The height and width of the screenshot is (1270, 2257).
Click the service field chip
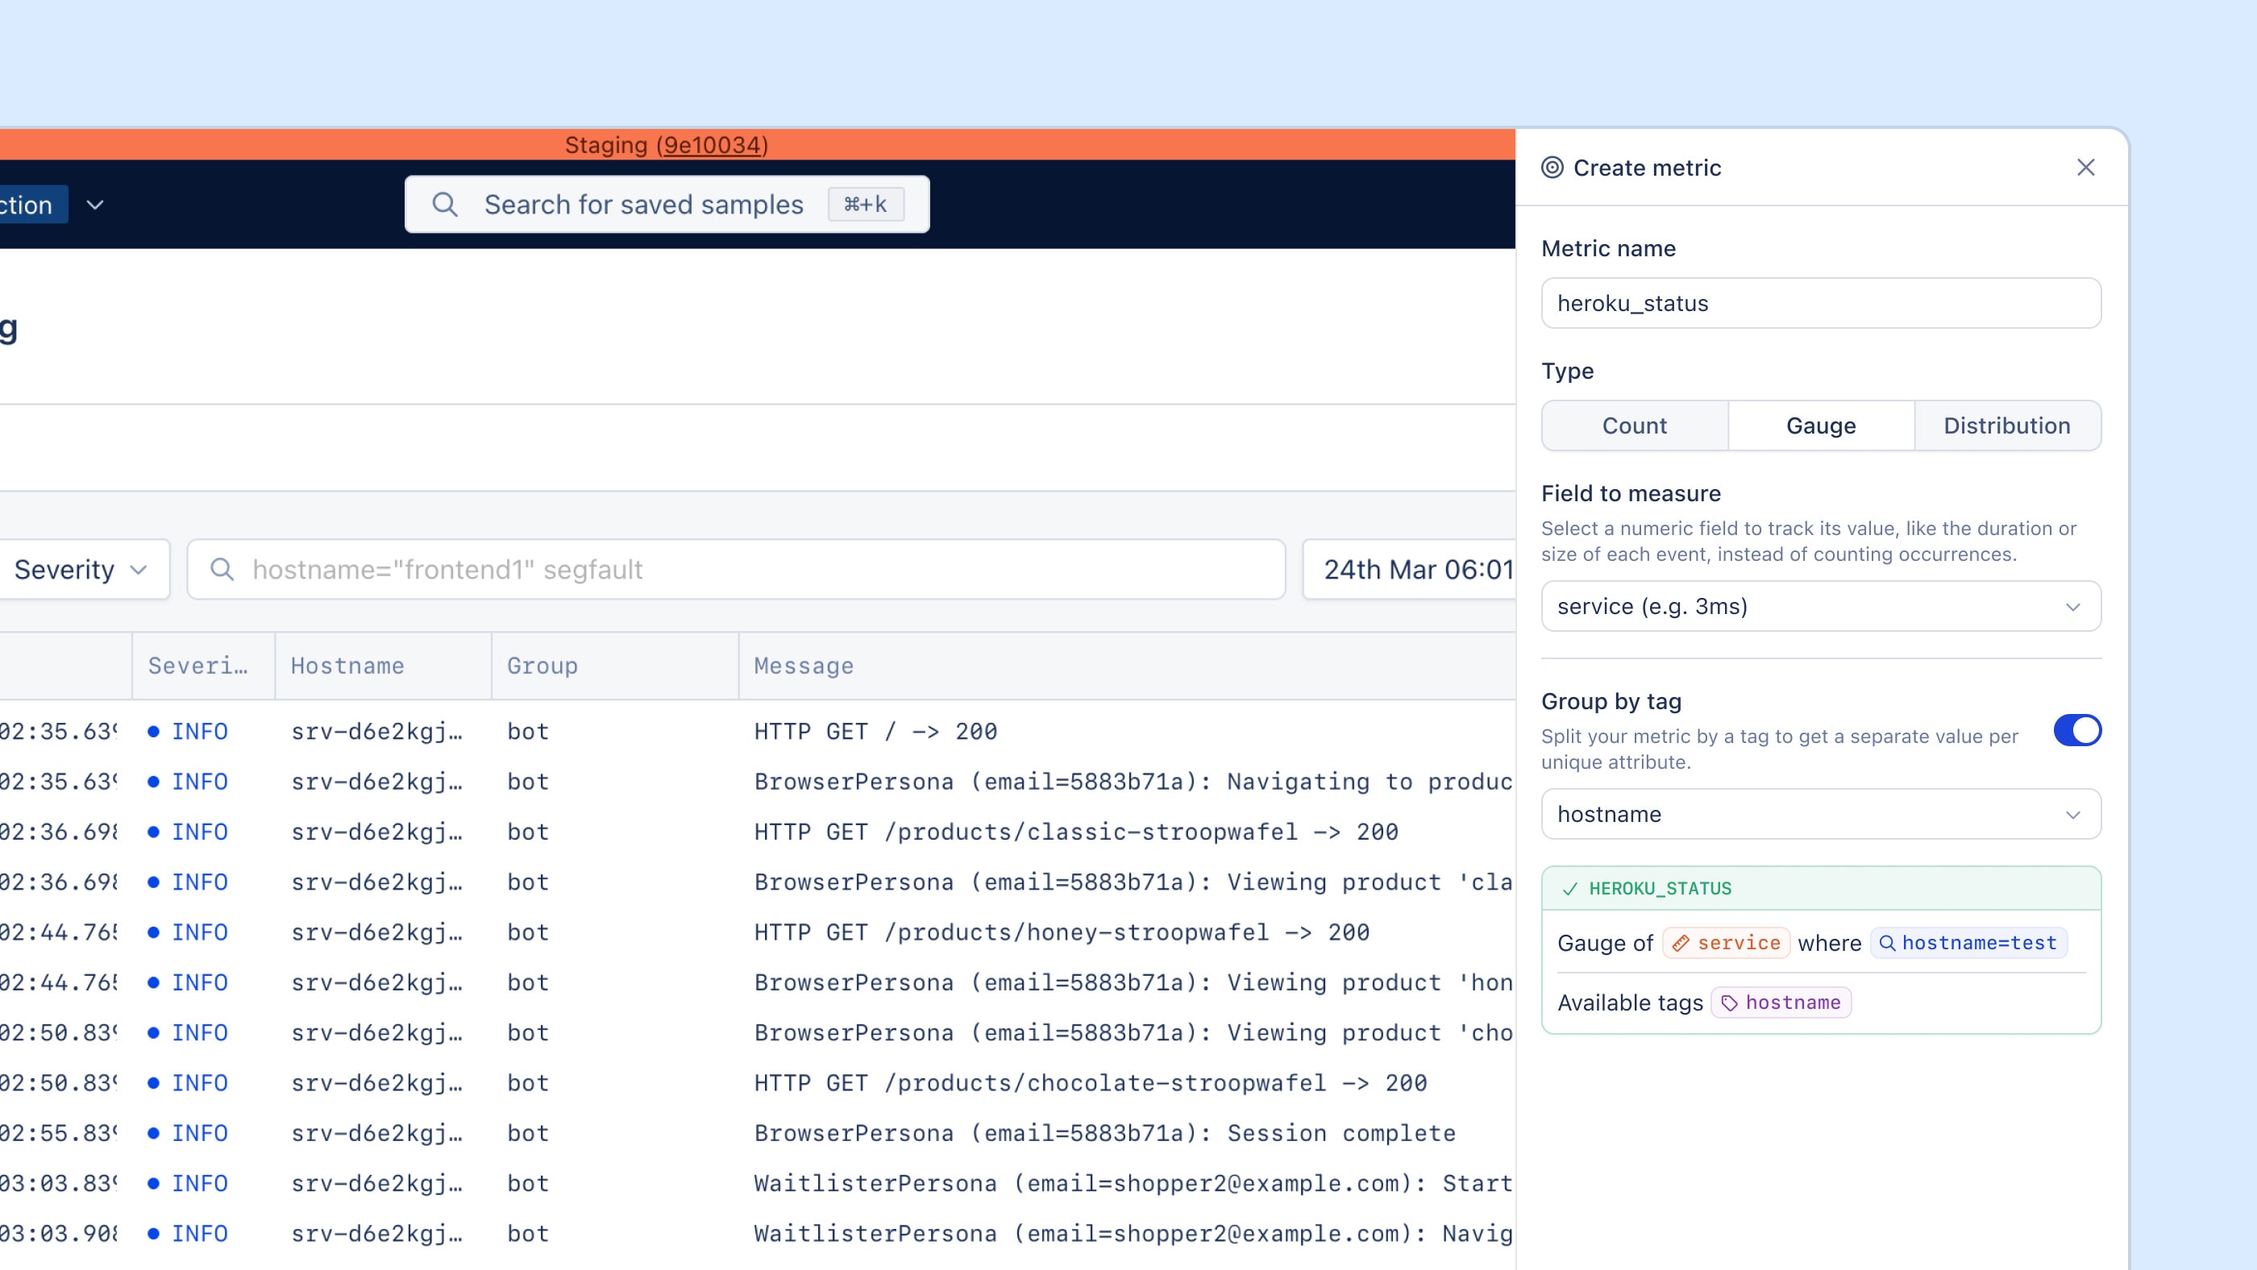(1726, 944)
